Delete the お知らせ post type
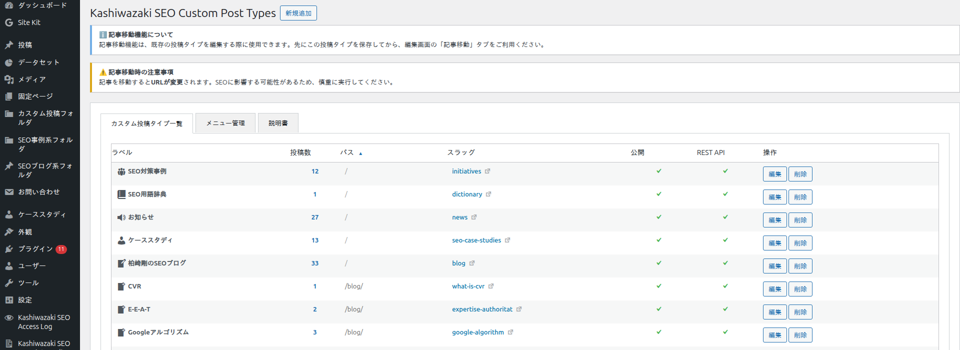Screen dimensions: 960x350 click(800, 220)
